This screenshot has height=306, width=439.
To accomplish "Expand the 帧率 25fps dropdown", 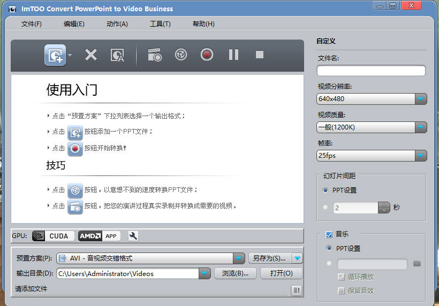I will coord(420,156).
